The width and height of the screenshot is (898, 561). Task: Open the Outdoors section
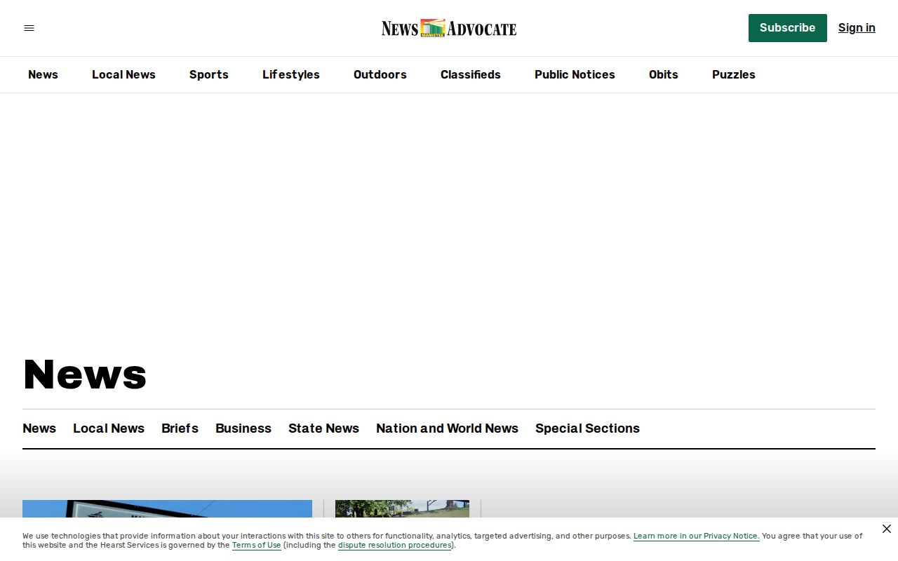(x=380, y=74)
